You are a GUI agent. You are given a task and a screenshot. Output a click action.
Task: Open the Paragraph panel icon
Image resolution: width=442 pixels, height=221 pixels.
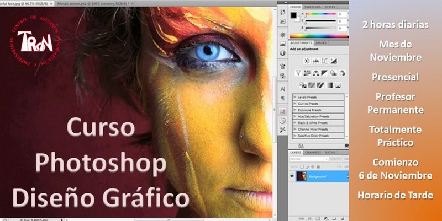click(283, 99)
